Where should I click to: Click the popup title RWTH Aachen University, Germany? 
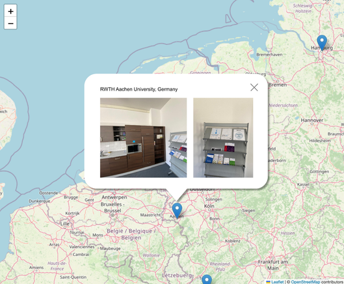point(139,89)
